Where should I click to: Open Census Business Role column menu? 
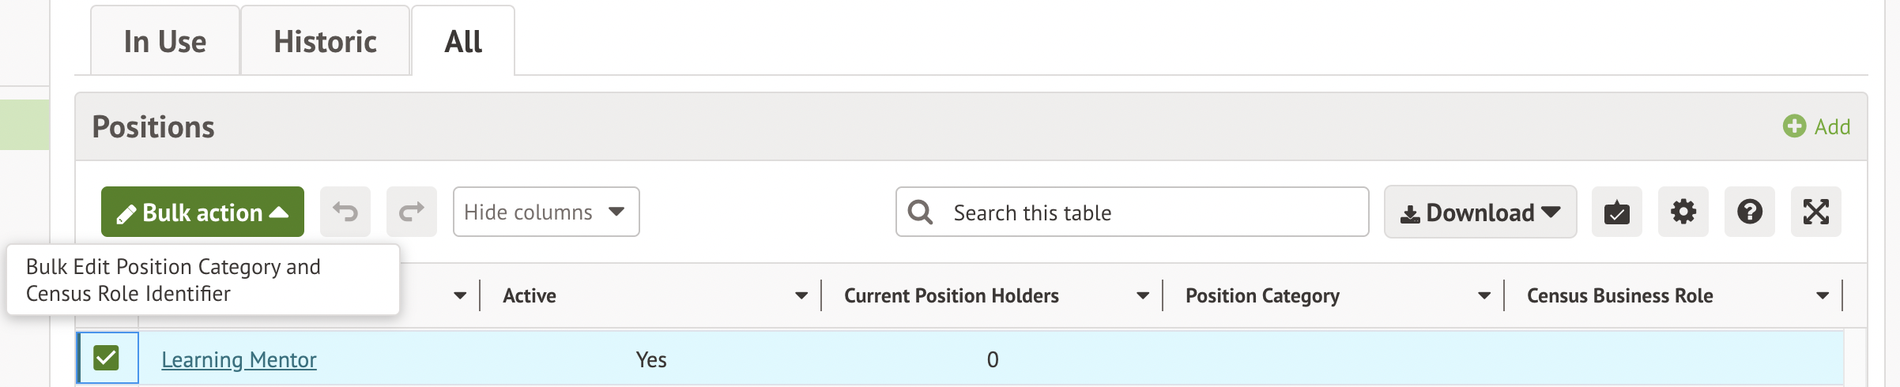[1823, 295]
